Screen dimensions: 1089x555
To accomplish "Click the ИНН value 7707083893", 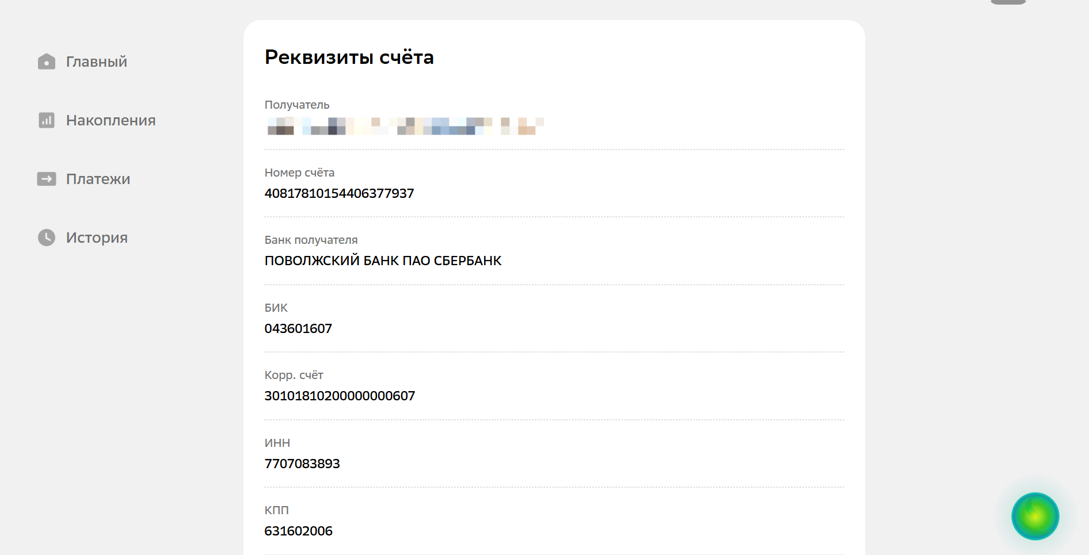I will pos(302,464).
